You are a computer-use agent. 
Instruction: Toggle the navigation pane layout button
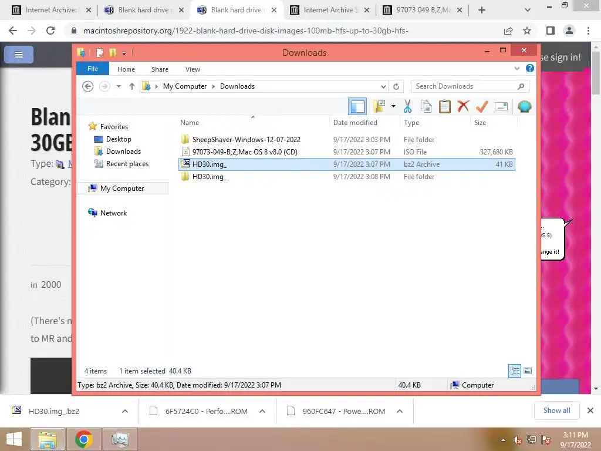[x=357, y=107]
